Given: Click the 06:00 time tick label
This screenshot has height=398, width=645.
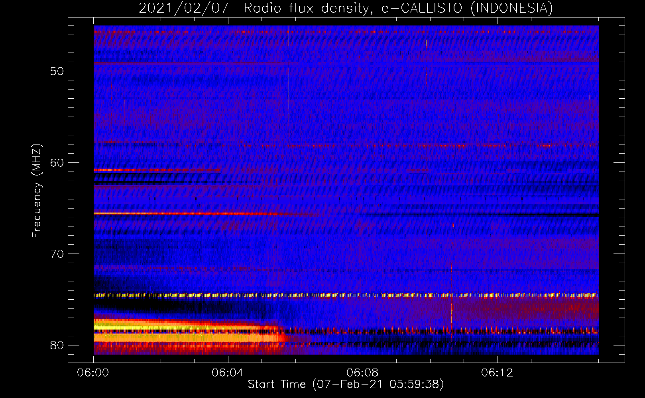Looking at the screenshot, I should pos(93,373).
